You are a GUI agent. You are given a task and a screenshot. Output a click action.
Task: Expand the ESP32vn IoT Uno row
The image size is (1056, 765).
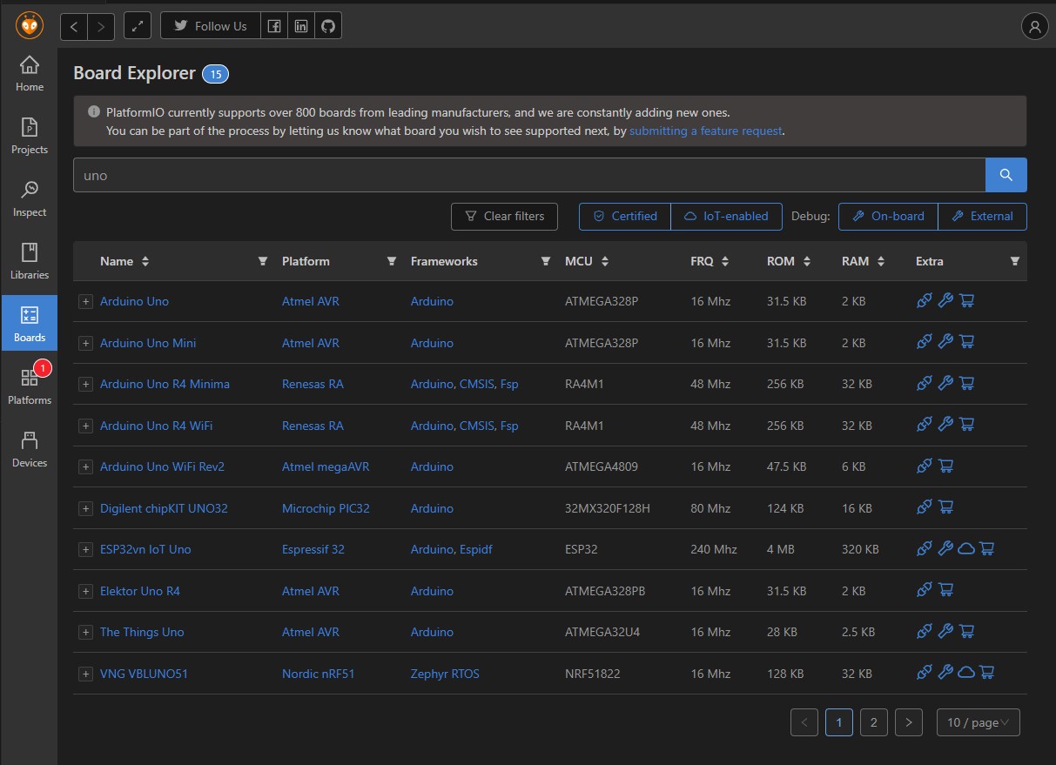[x=85, y=550]
